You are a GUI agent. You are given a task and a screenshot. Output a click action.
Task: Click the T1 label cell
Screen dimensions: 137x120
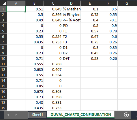tap(72, 31)
